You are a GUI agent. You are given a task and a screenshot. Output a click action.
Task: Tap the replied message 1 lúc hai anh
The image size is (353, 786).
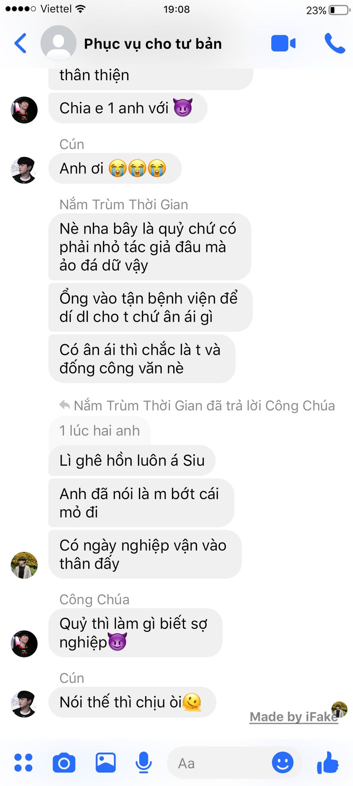tap(100, 431)
